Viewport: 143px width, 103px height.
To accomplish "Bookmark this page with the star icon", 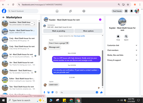I will pos(128,5).
